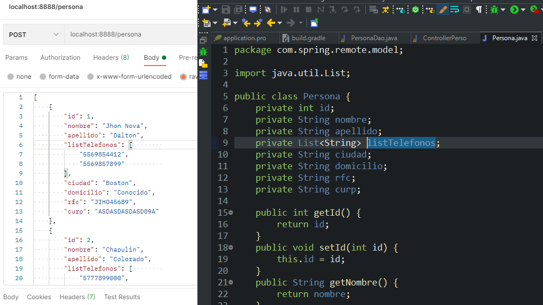Terminate execution using the red stop icon
The image size is (543, 305).
click(307, 10)
